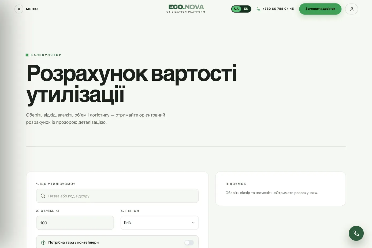Switch language to EN

246,9
